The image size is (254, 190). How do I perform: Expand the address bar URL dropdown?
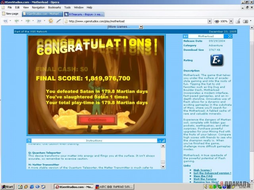210,21
